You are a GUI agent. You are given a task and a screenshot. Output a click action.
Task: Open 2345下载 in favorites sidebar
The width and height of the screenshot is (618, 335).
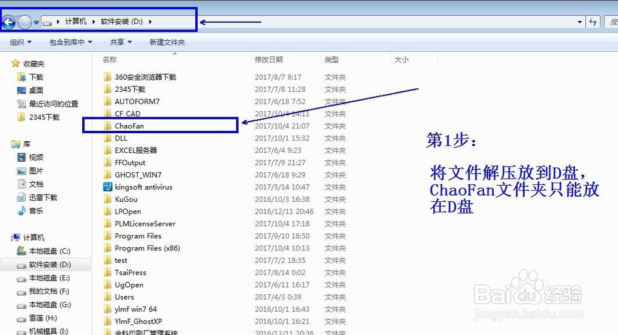point(44,117)
